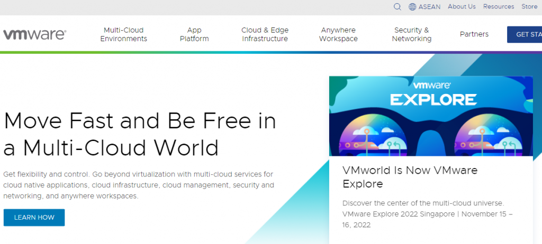Viewport: 542px width, 244px height.
Task: Click the VMware Explore 2022 Singapore description
Action: pyautogui.click(x=427, y=214)
